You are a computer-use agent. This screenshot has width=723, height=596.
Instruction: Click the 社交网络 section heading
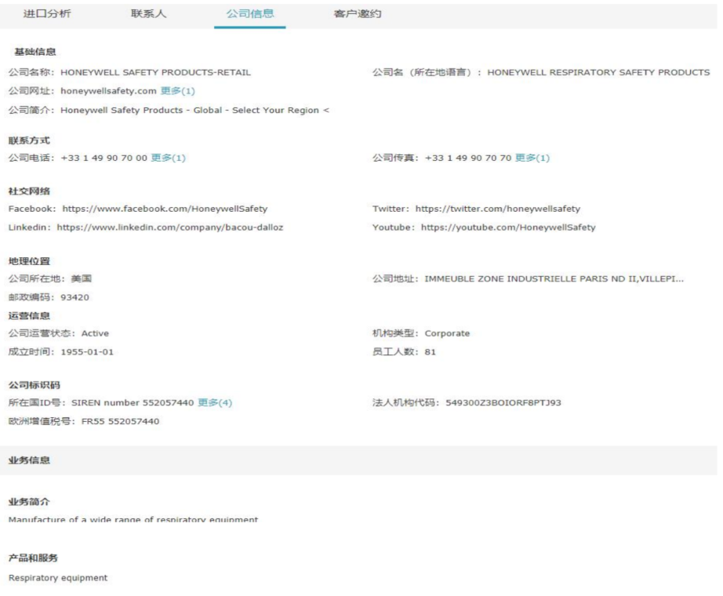[x=29, y=191]
